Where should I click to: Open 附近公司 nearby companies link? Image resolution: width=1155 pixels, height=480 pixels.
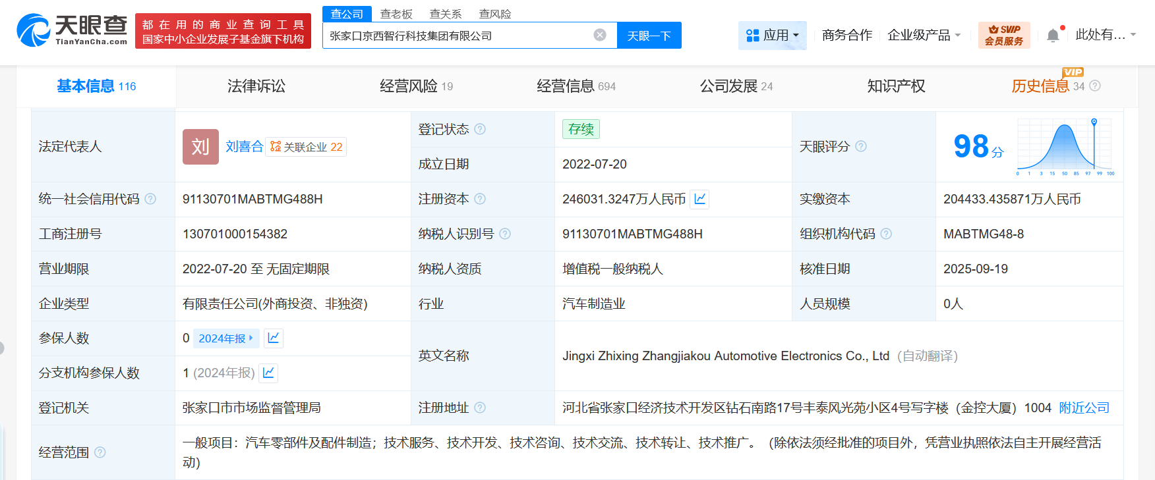pyautogui.click(x=1084, y=408)
